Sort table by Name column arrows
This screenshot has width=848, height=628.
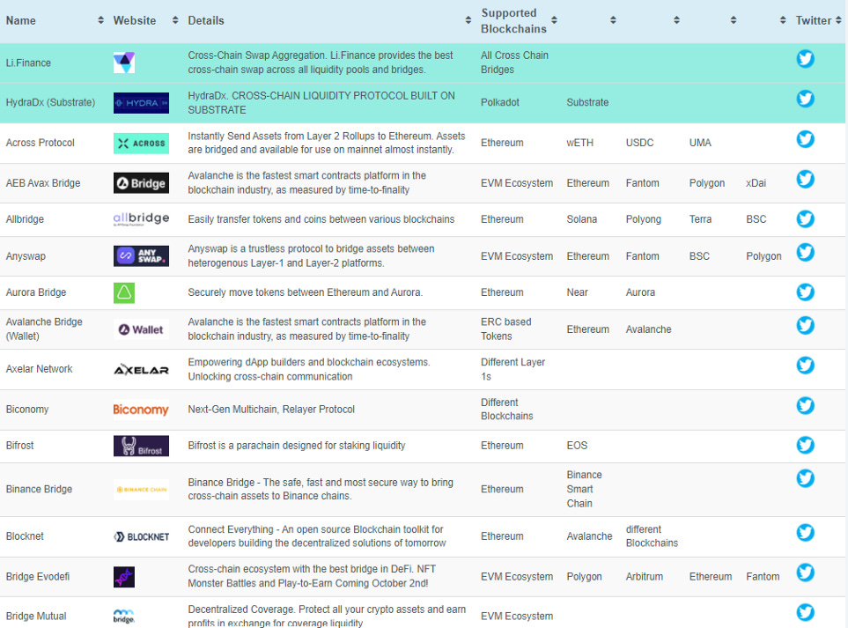[100, 20]
